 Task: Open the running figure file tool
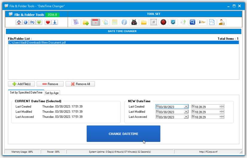click(183, 22)
